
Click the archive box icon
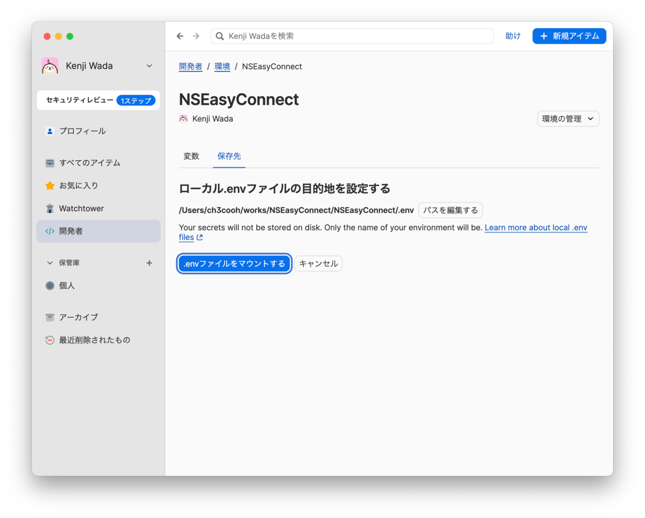(x=50, y=317)
